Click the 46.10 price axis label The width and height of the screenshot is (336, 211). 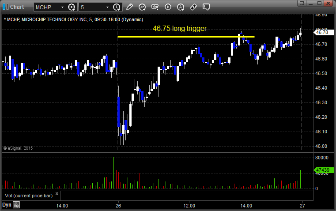[321, 132]
